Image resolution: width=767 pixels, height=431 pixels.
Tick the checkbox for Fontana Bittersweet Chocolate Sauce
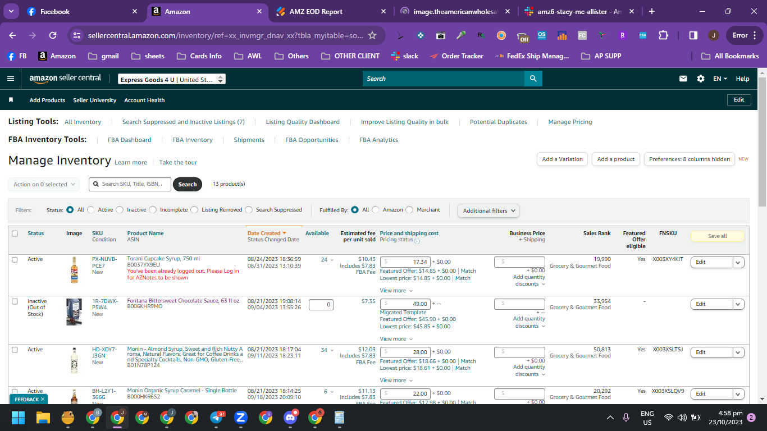pyautogui.click(x=15, y=302)
